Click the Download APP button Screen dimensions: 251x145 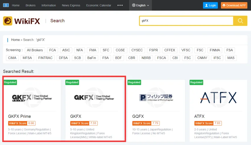234,5
